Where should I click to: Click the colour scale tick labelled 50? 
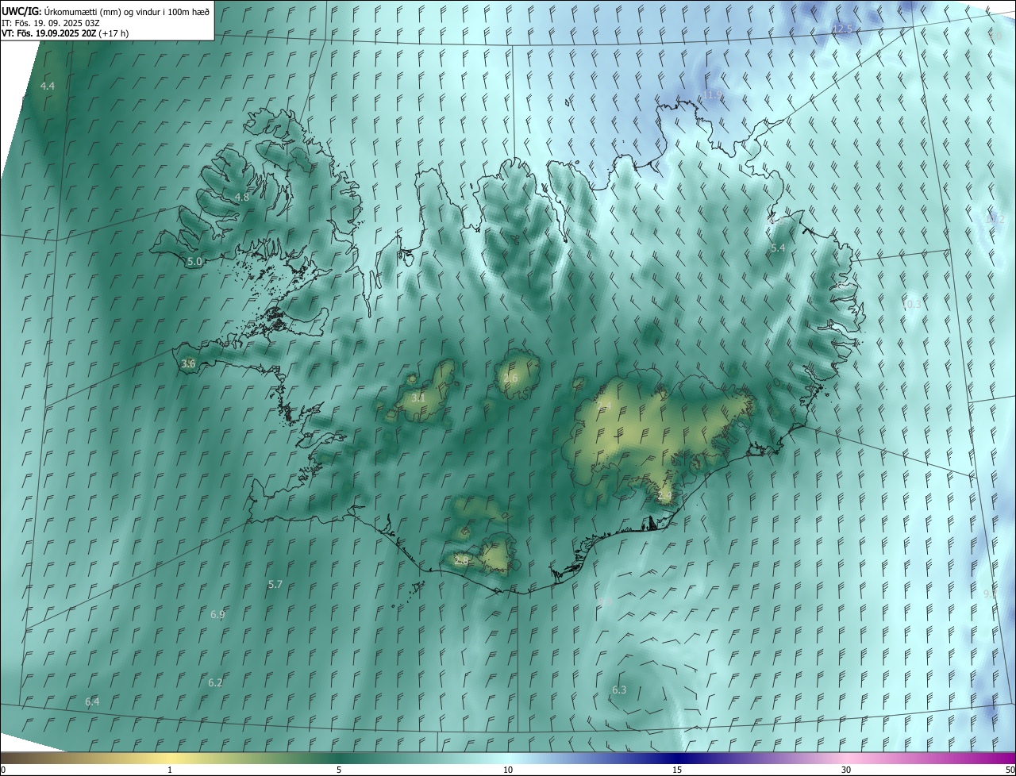[1009, 770]
